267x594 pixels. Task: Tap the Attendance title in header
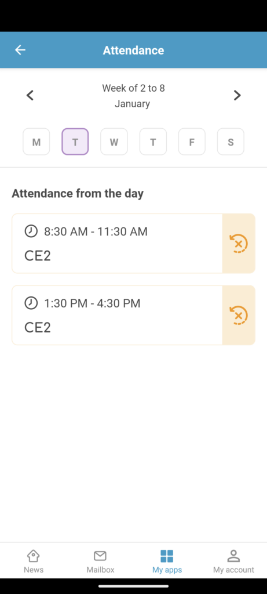133,50
